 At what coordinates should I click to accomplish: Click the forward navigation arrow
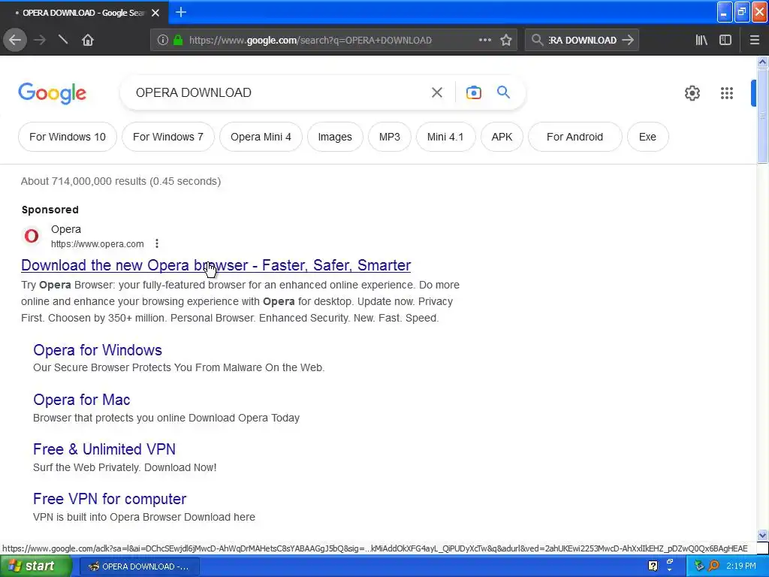pos(40,40)
